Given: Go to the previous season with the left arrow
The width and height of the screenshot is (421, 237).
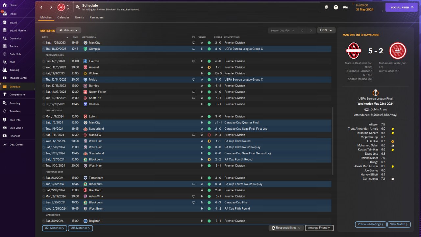Looking at the screenshot, I should (302, 30).
